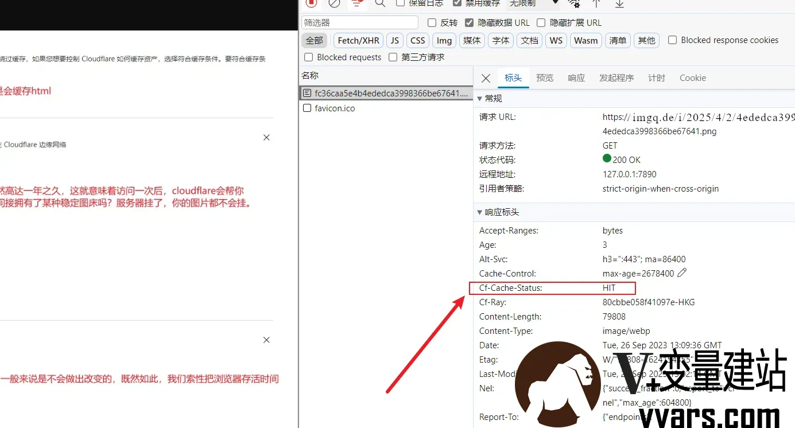795x428 pixels.
Task: Filter requests by Img
Action: click(444, 41)
